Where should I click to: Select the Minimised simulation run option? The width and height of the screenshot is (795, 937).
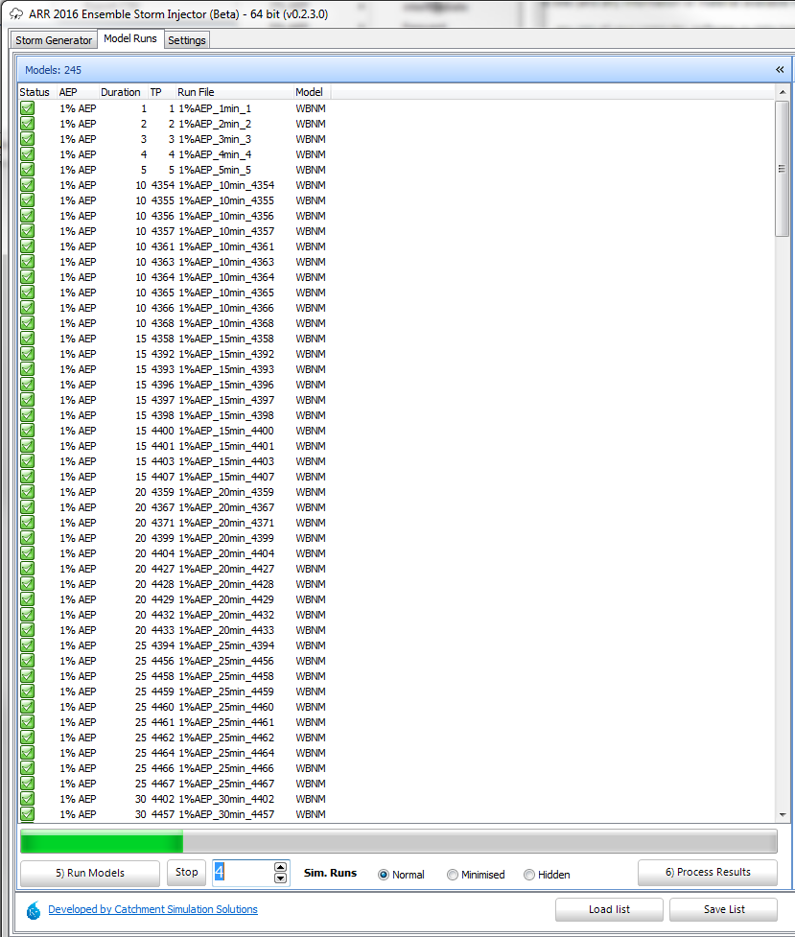pos(453,875)
